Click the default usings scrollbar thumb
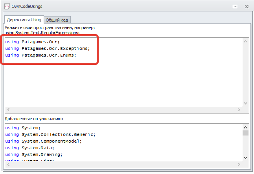254x174 pixels. click(245, 133)
